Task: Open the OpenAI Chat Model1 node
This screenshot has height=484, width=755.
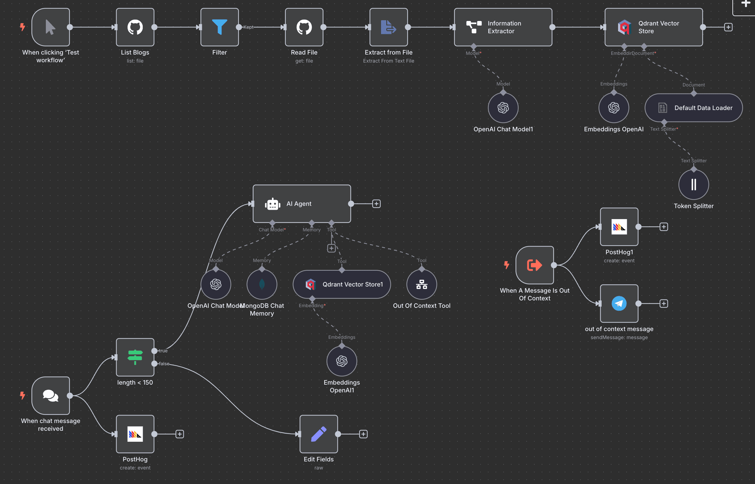Action: (503, 108)
